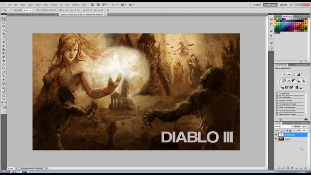The width and height of the screenshot is (311, 175).
Task: Expand Channel Mixer Presets list
Action: pyautogui.click(x=277, y=111)
